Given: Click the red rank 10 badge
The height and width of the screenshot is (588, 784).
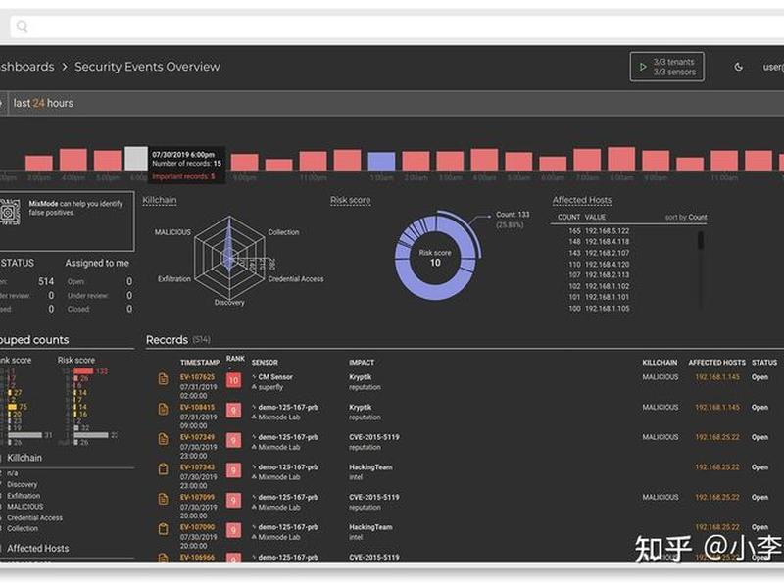Looking at the screenshot, I should pos(233,380).
